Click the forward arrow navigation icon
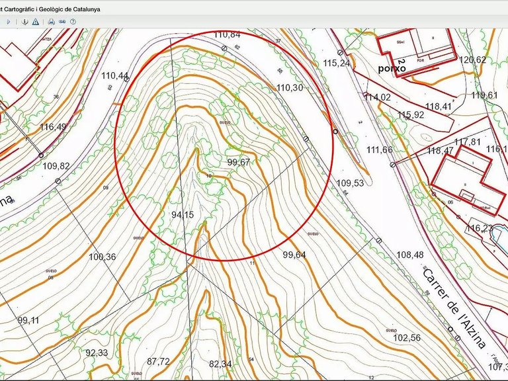The image size is (508, 381). pyautogui.click(x=9, y=22)
